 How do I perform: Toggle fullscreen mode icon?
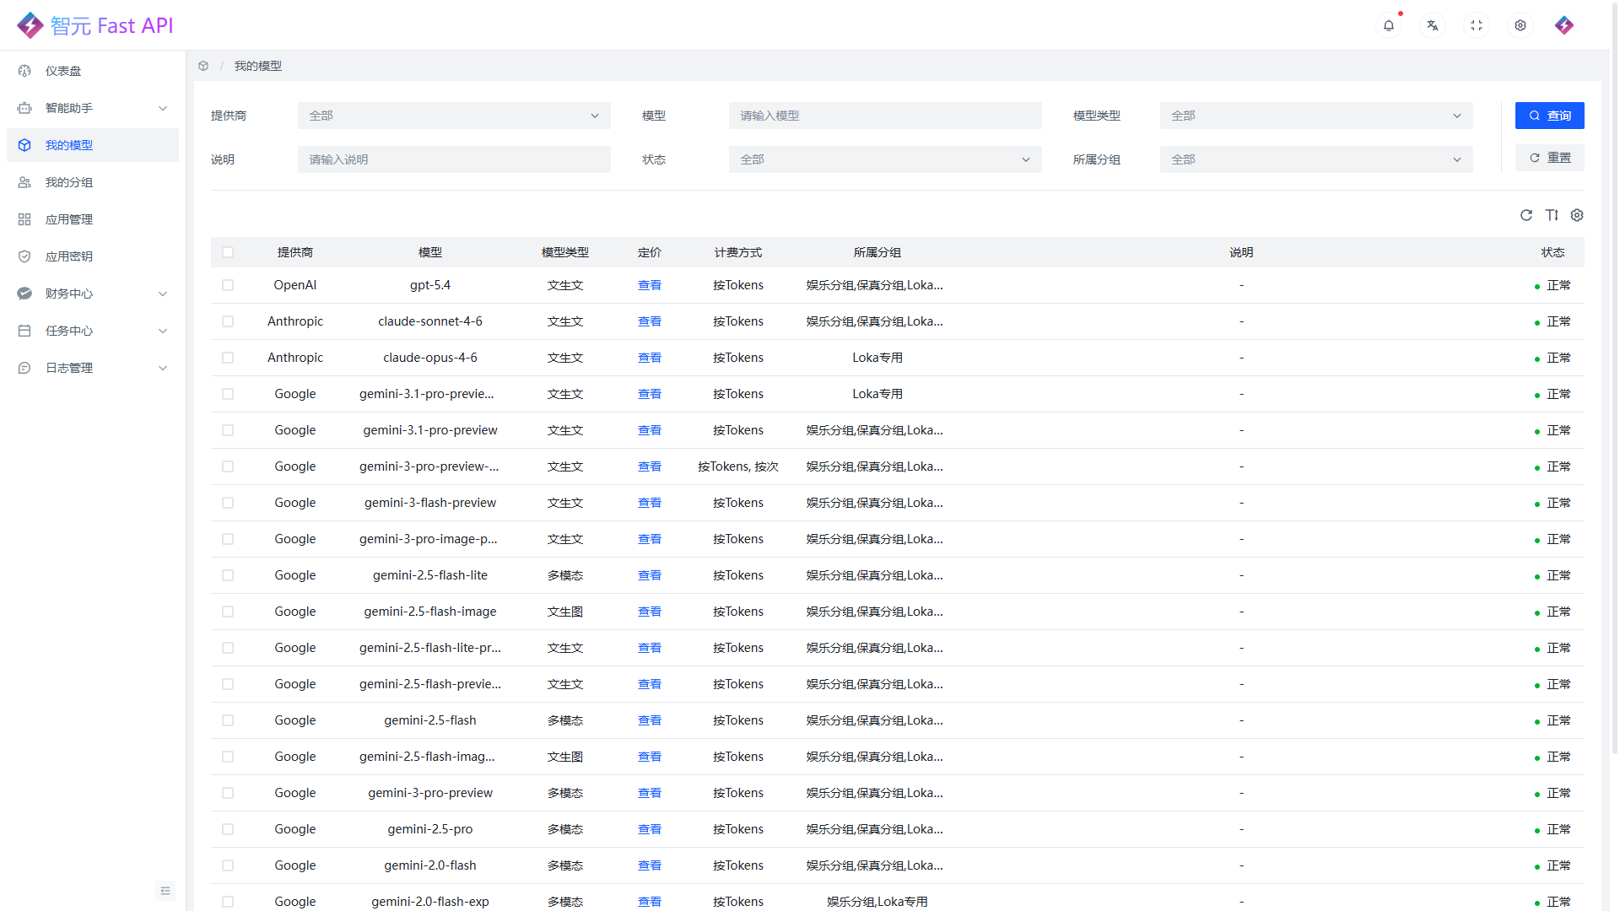[x=1476, y=25]
